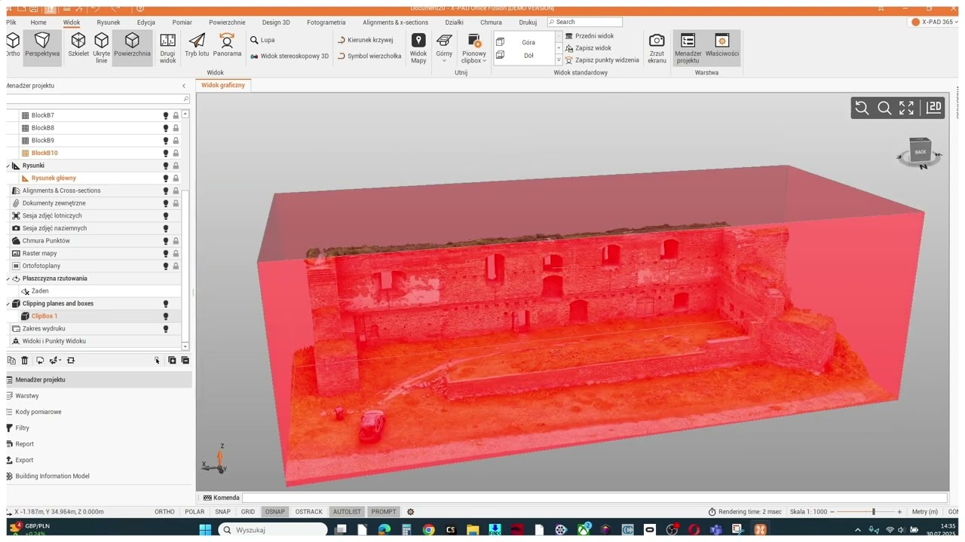Open the Panorama viewer
Image resolution: width=965 pixels, height=542 pixels.
(x=227, y=45)
